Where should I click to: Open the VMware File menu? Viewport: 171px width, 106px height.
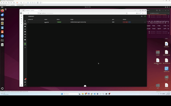1,3
